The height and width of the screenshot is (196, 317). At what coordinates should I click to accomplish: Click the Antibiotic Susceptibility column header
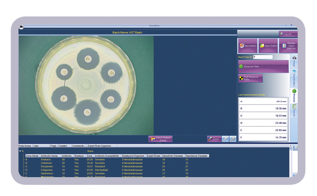[x=107, y=156]
